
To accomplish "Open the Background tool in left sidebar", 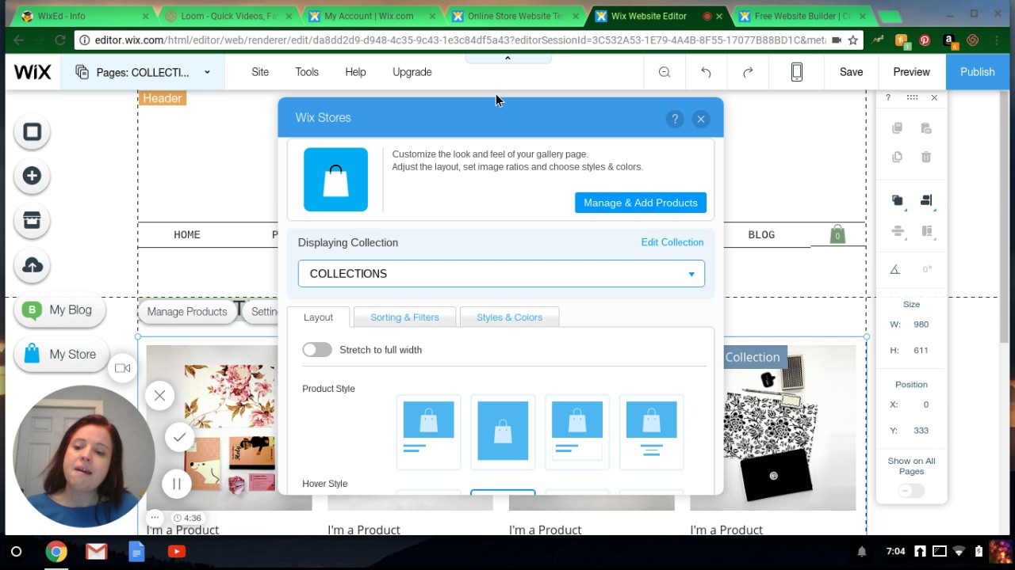I will pyautogui.click(x=32, y=132).
